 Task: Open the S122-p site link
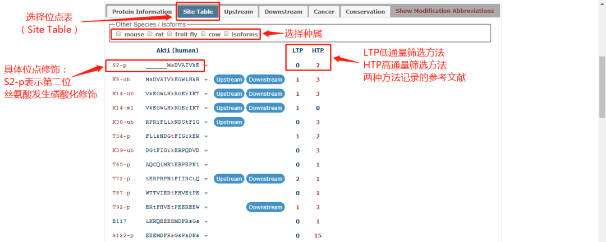[122, 236]
